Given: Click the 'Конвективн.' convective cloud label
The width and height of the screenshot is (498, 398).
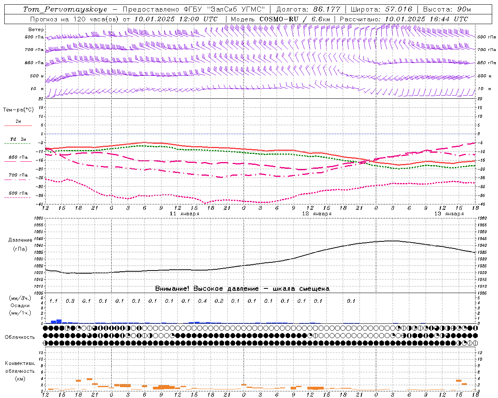Looking at the screenshot, I should (20, 363).
